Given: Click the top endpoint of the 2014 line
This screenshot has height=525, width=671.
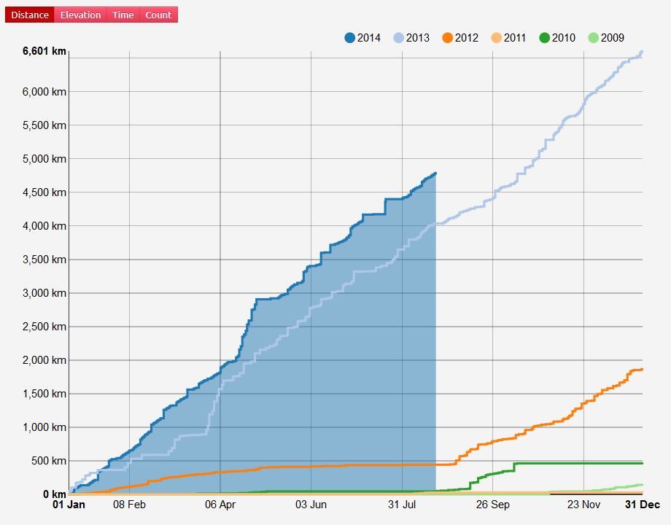Looking at the screenshot, I should [x=435, y=174].
